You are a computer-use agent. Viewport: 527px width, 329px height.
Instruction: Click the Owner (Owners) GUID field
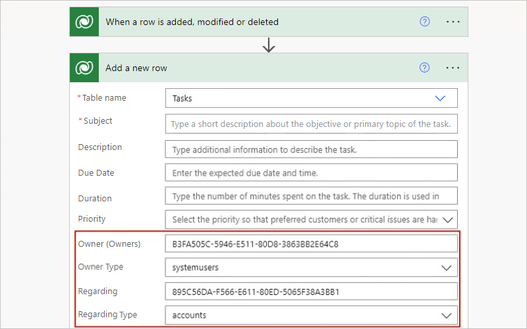coord(311,244)
